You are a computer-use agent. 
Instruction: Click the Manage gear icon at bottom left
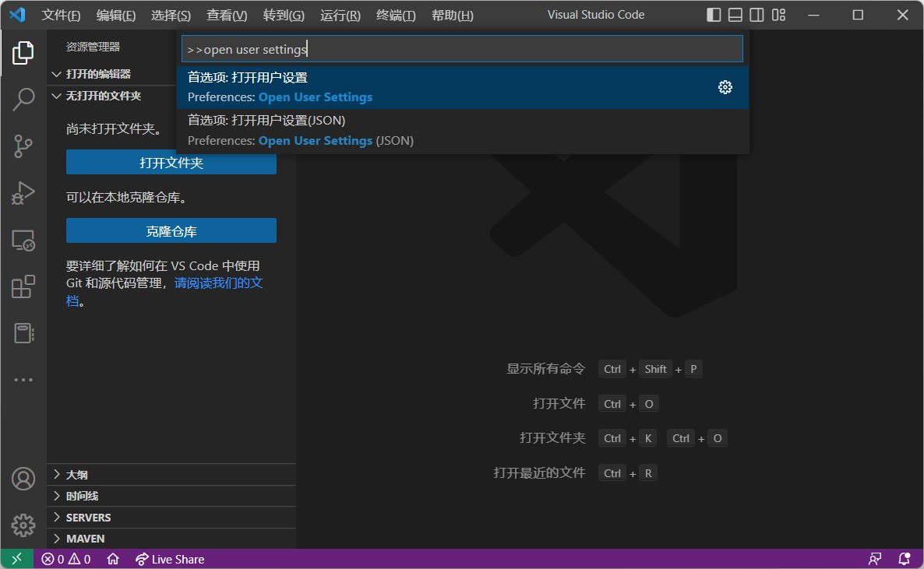pos(23,525)
